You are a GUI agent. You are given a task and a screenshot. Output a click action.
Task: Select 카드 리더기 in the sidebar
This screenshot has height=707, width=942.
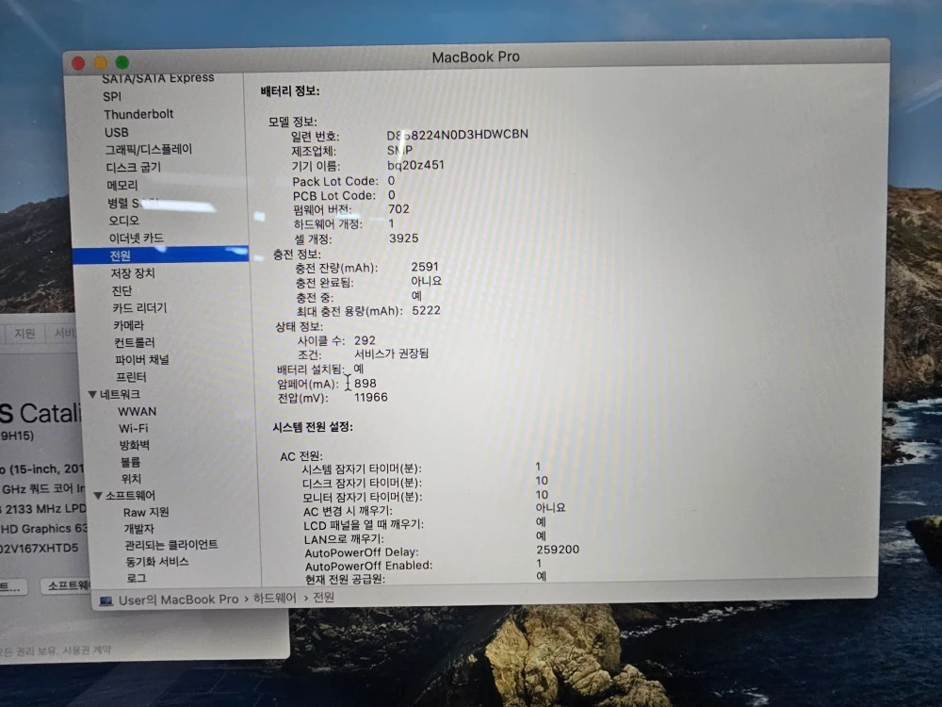(139, 308)
